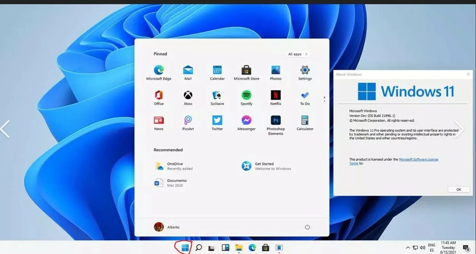Open recommended OneDrive item

(174, 166)
